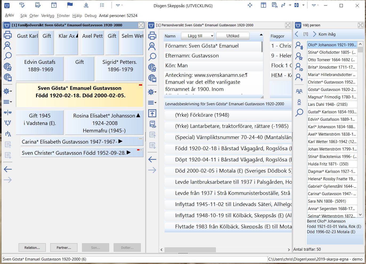Click person-with-ID icon in Välj person

[x=299, y=67]
